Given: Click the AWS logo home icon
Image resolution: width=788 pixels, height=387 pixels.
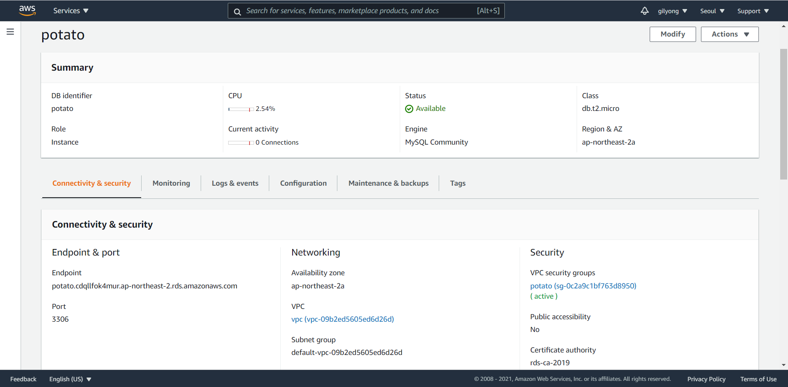Looking at the screenshot, I should (27, 10).
